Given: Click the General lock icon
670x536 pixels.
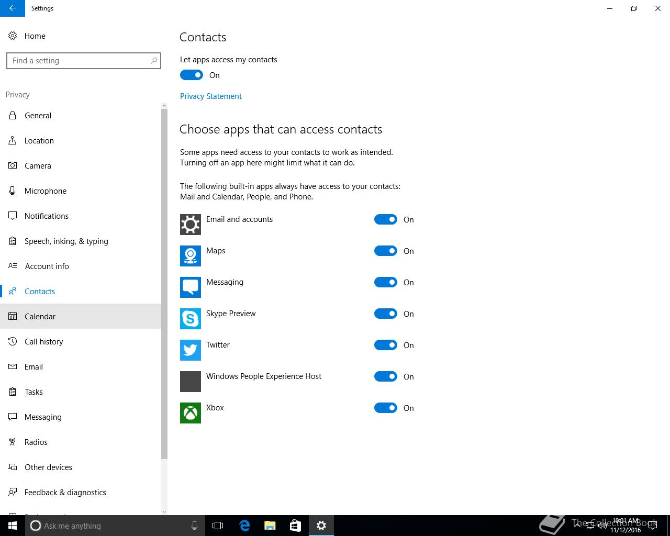Looking at the screenshot, I should point(13,116).
